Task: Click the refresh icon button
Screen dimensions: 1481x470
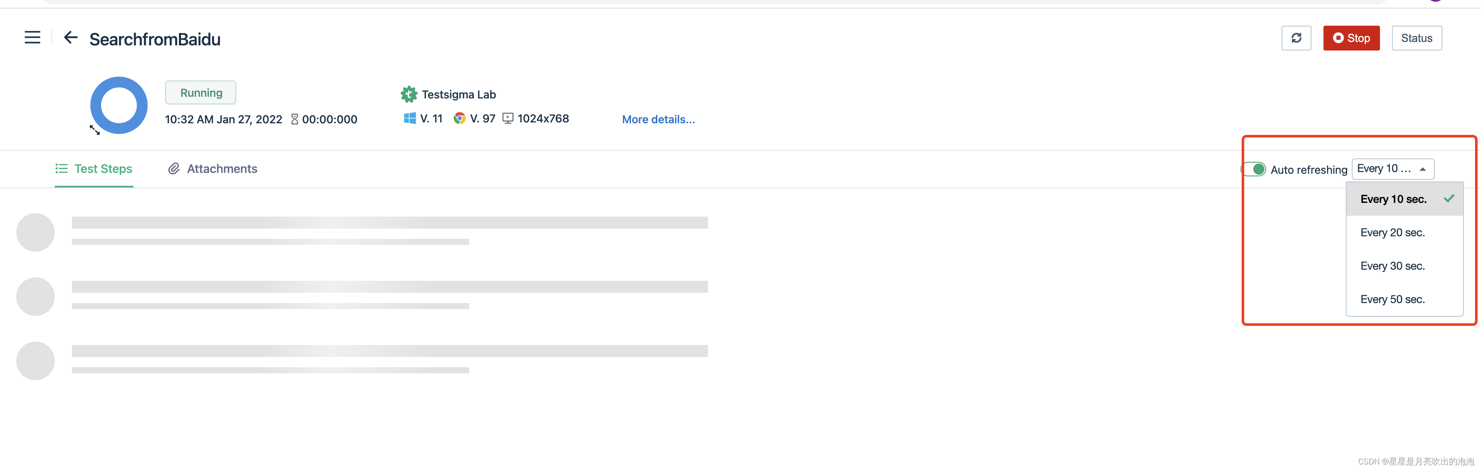Action: point(1296,38)
